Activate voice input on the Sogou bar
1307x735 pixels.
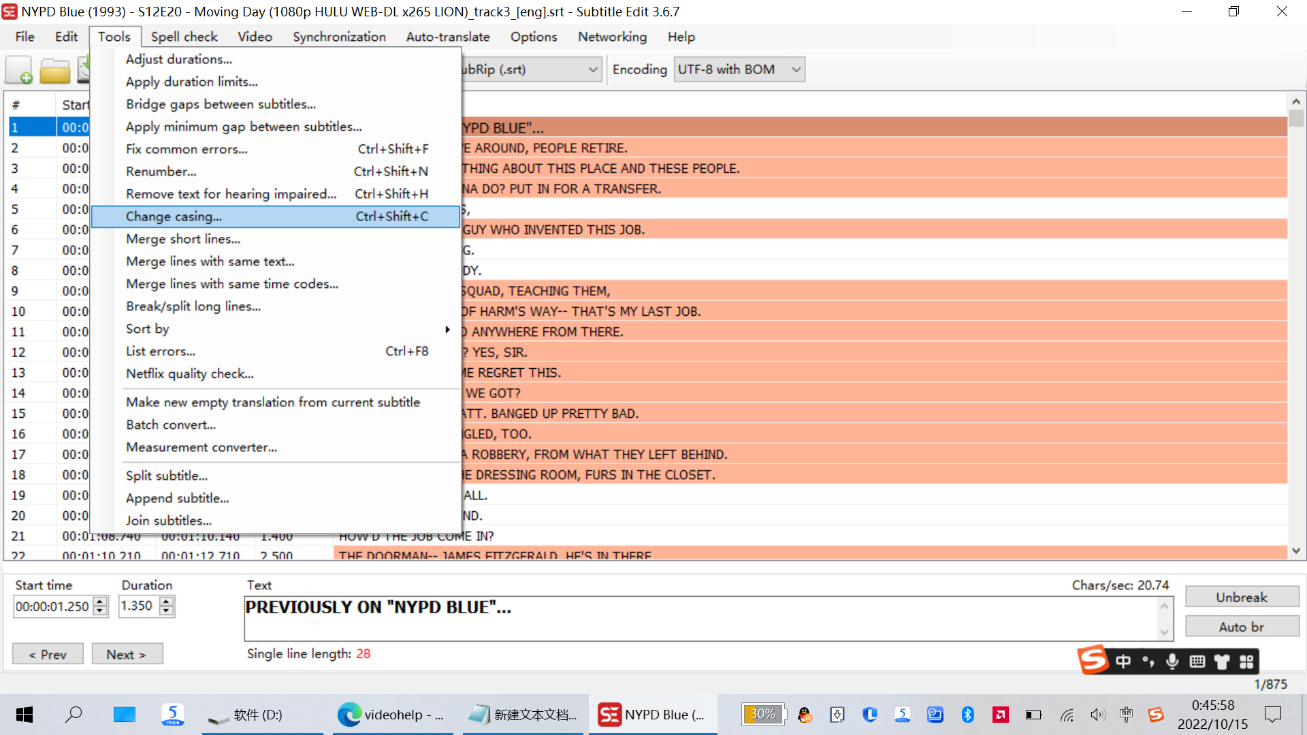point(1172,661)
